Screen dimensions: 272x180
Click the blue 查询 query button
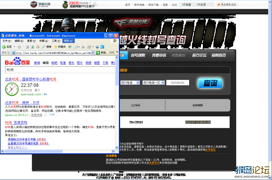point(210,83)
